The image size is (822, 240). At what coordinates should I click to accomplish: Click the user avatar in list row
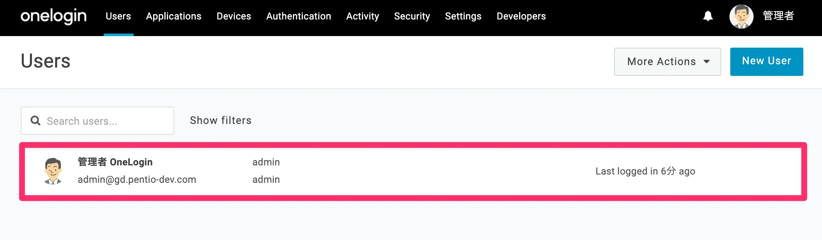pyautogui.click(x=53, y=171)
